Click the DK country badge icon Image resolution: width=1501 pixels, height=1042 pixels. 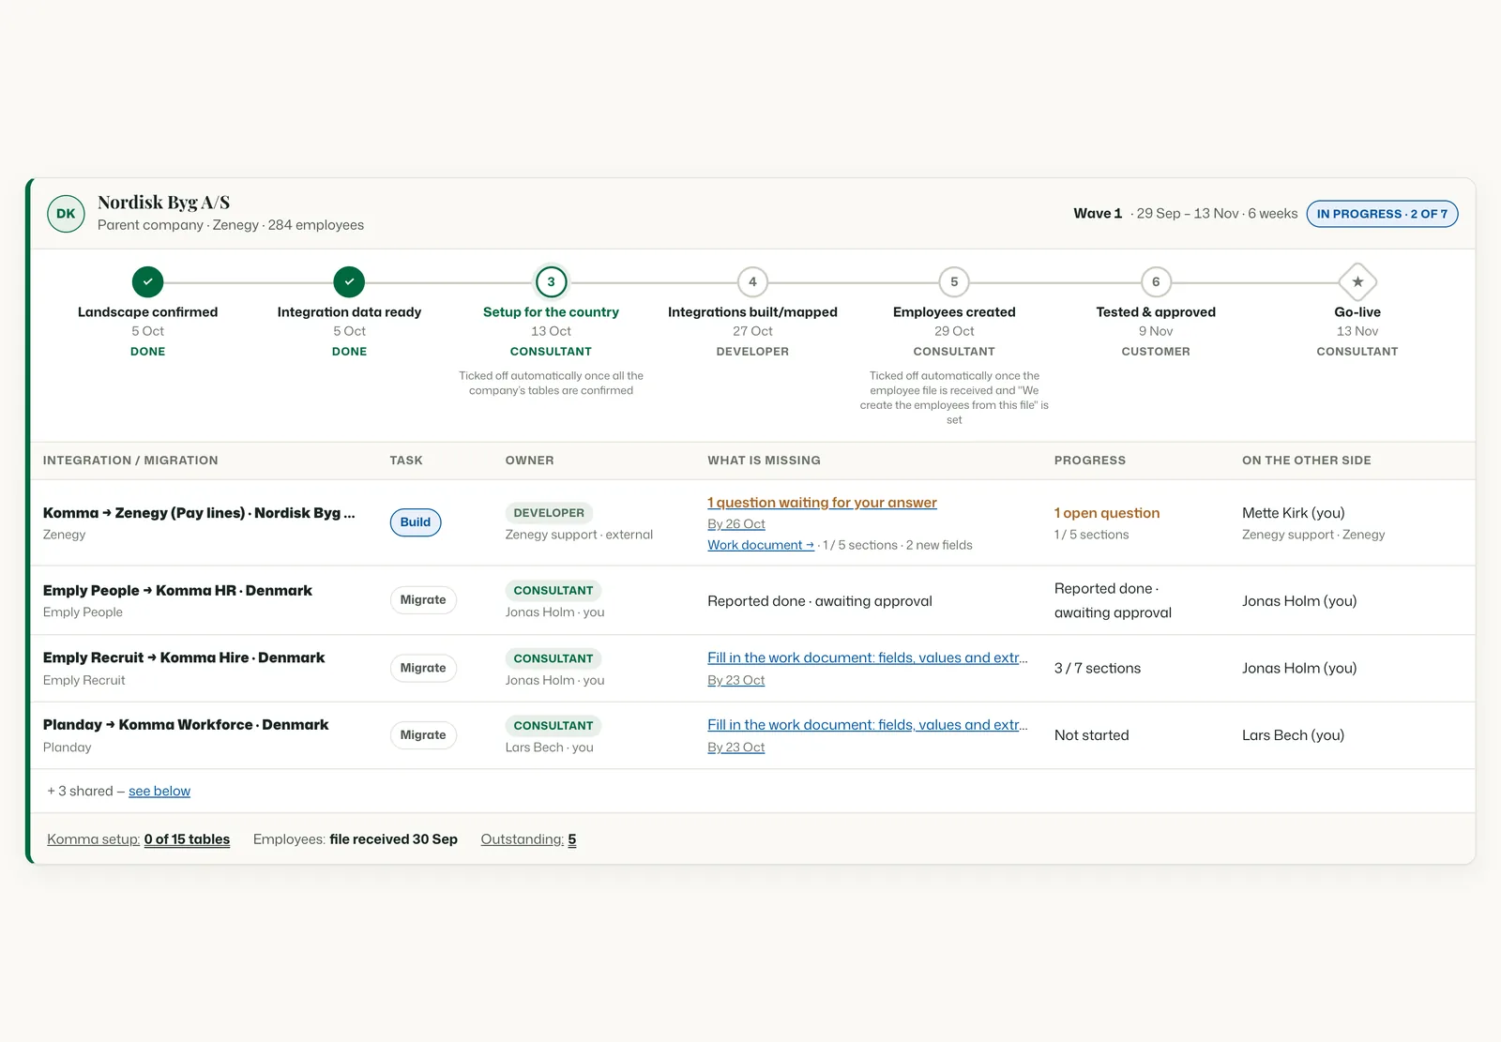tap(66, 214)
